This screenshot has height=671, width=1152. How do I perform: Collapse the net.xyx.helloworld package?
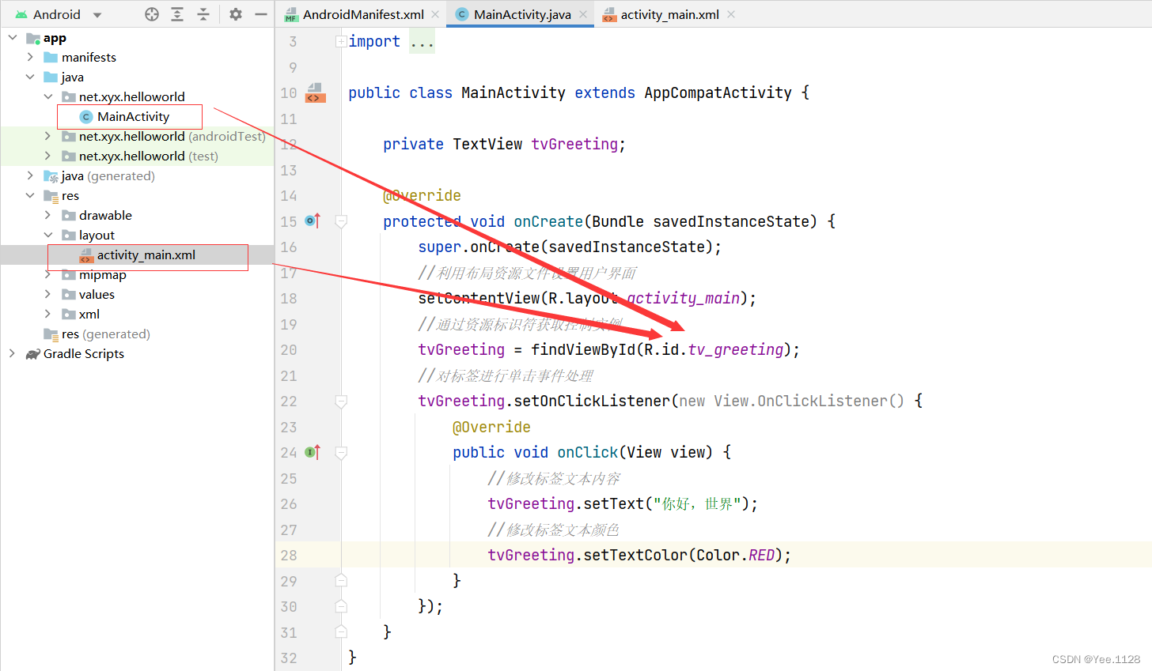pos(47,96)
